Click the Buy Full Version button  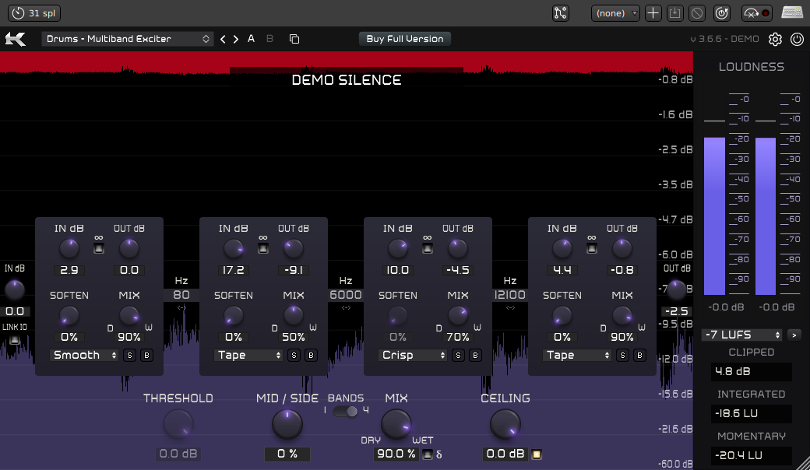tap(405, 39)
